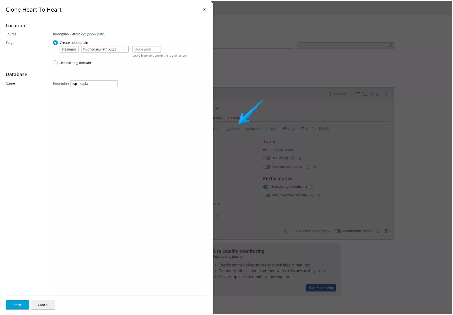
Task: Click the clone path input field
Action: click(147, 49)
